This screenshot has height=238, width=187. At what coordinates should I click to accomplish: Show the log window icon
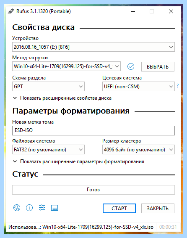(x=55, y=208)
